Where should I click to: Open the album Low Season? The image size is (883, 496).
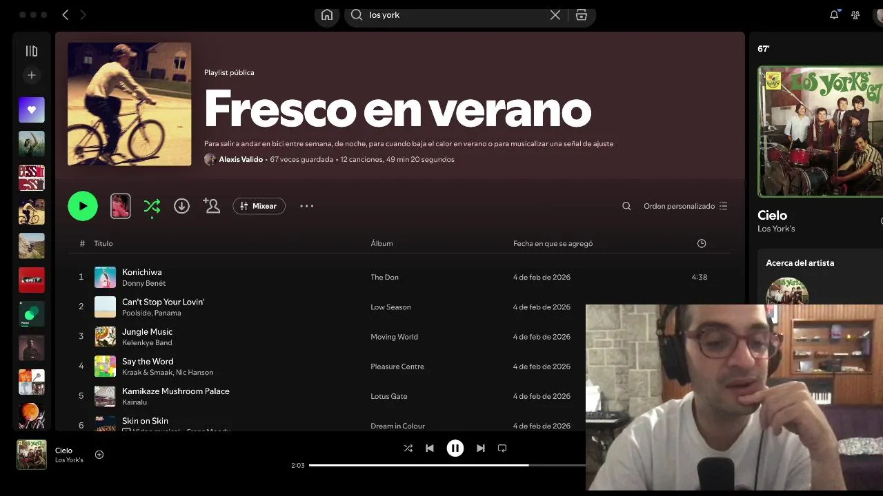[x=390, y=307]
